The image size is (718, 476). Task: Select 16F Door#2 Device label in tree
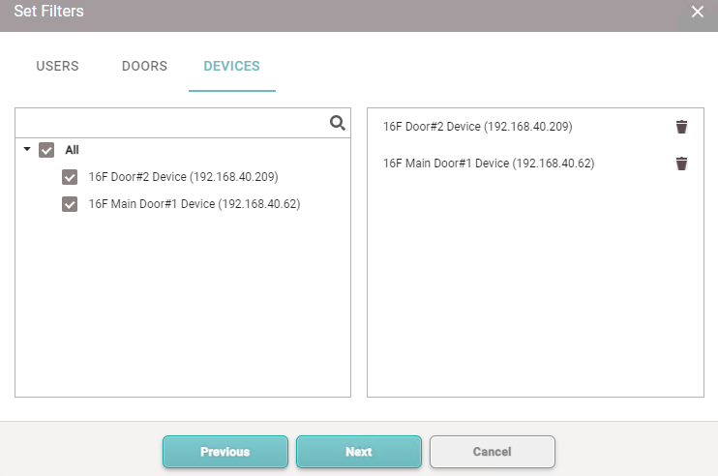click(183, 177)
